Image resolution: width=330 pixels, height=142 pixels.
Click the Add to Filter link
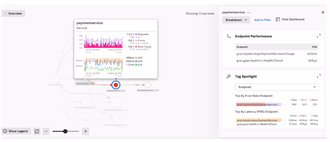point(263,20)
